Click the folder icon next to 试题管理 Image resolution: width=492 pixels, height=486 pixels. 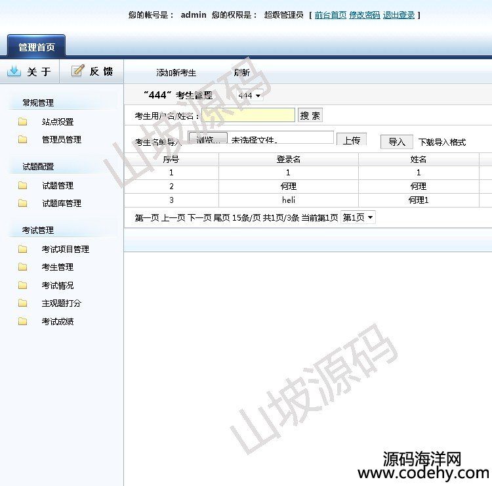click(22, 185)
